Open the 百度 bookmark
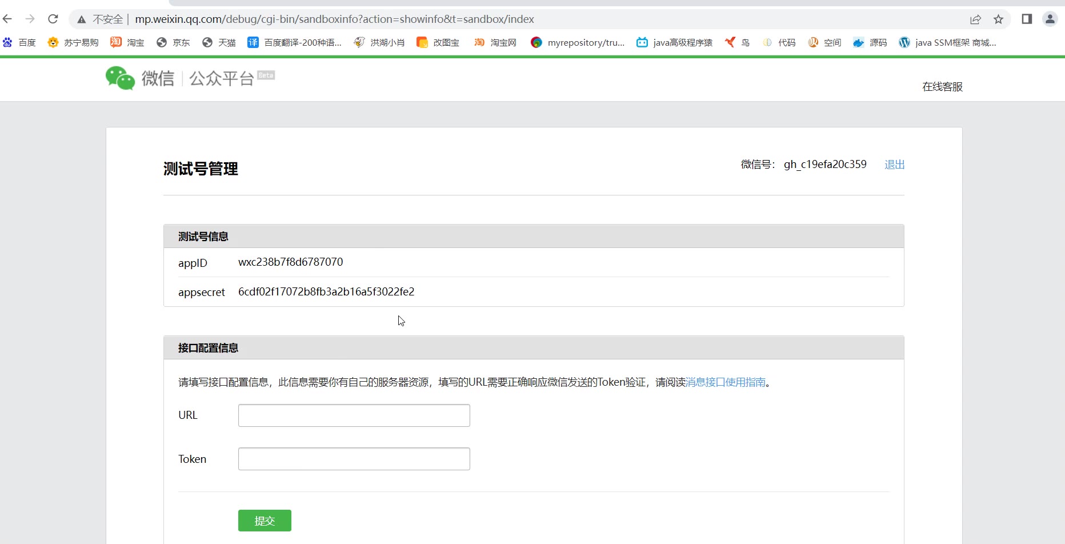1065x544 pixels. (x=19, y=42)
